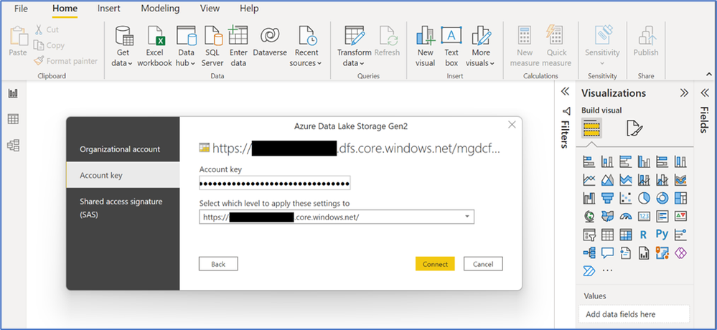
Task: Switch to the Insert ribbon tab
Action: pyautogui.click(x=109, y=8)
